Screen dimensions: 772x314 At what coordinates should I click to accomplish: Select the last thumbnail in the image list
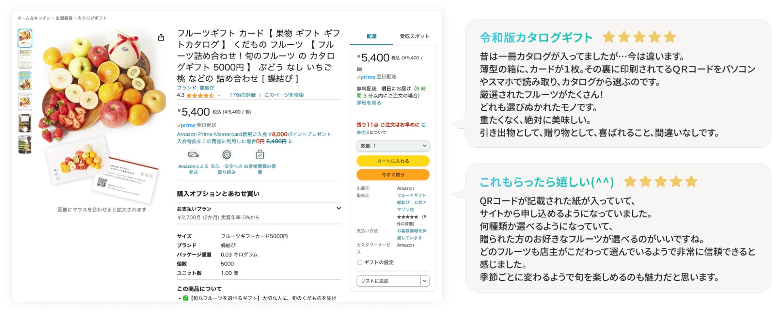pos(25,145)
